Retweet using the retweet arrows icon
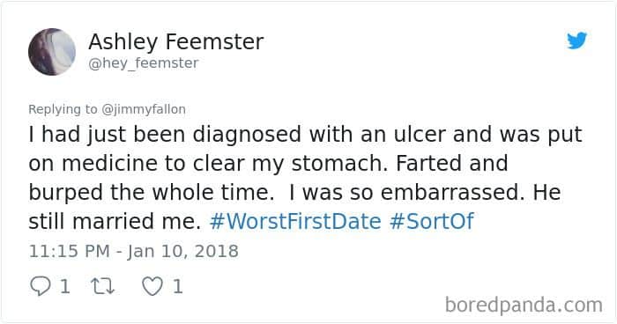The width and height of the screenshot is (617, 324). point(103,286)
